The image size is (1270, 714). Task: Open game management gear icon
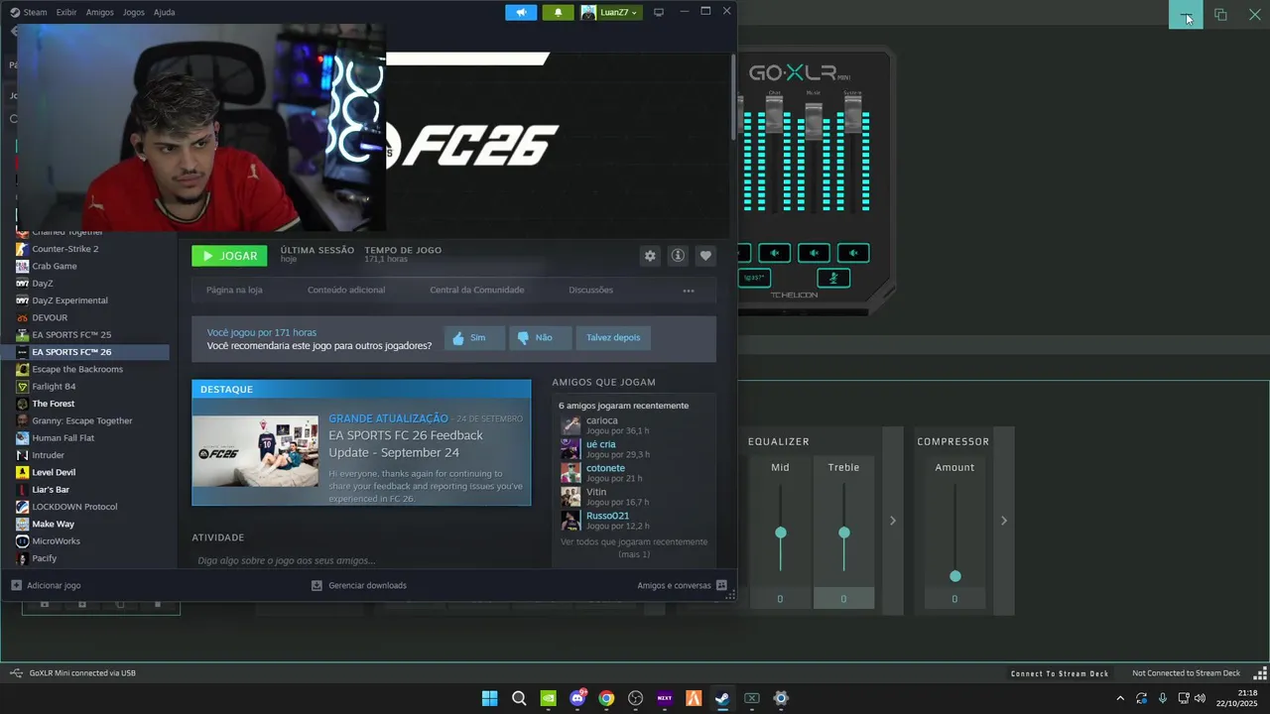click(650, 256)
